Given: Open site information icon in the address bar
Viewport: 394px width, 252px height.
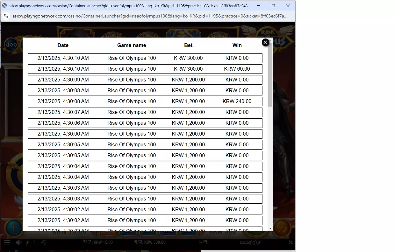Looking at the screenshot, I should [6, 16].
